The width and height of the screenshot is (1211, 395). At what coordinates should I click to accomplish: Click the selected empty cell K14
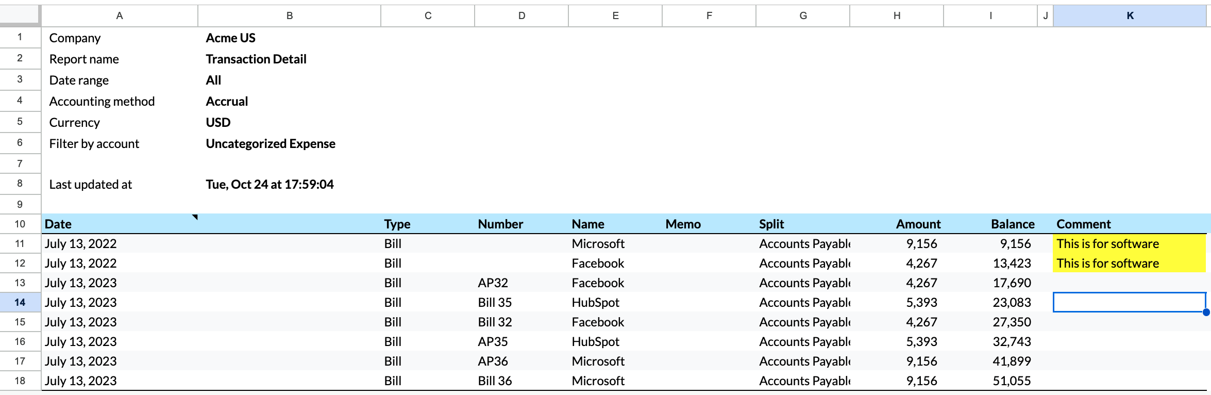[1130, 302]
